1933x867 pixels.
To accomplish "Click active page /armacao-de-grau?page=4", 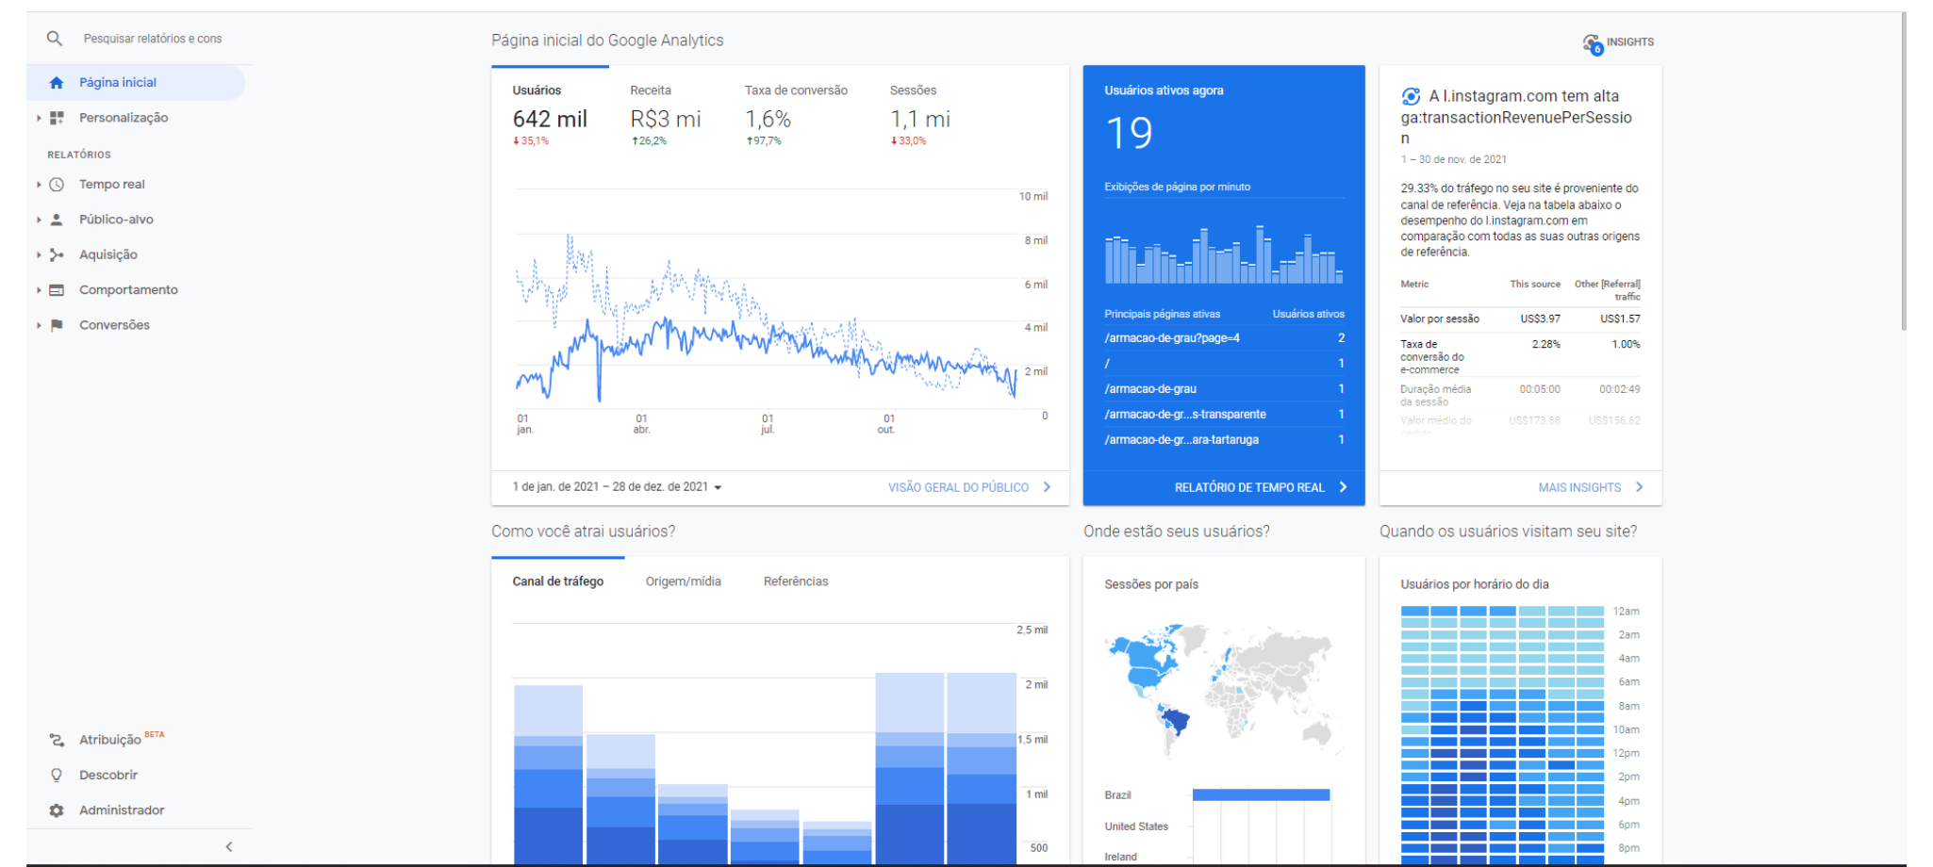I will pos(1224,338).
